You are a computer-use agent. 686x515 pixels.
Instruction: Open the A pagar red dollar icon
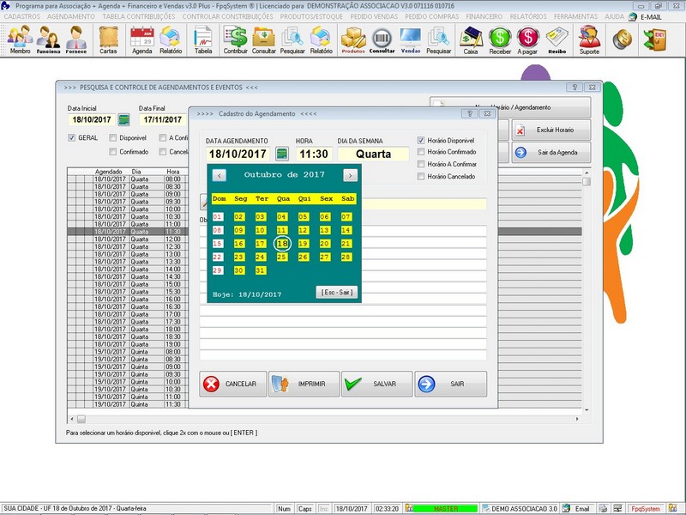point(527,39)
